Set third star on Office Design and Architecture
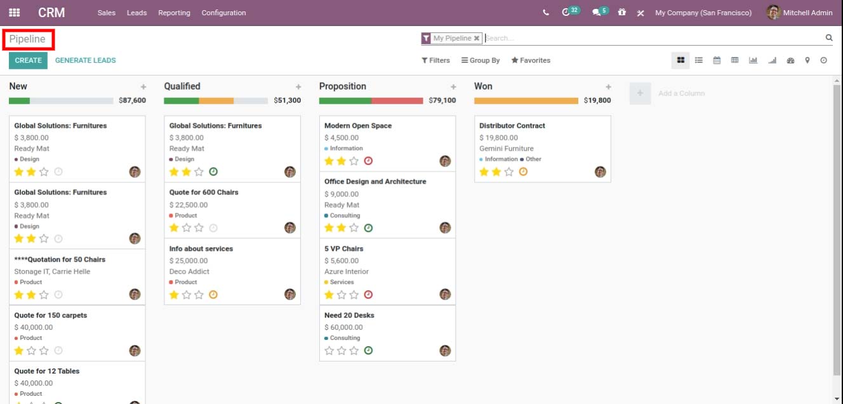This screenshot has height=404, width=843. point(354,227)
